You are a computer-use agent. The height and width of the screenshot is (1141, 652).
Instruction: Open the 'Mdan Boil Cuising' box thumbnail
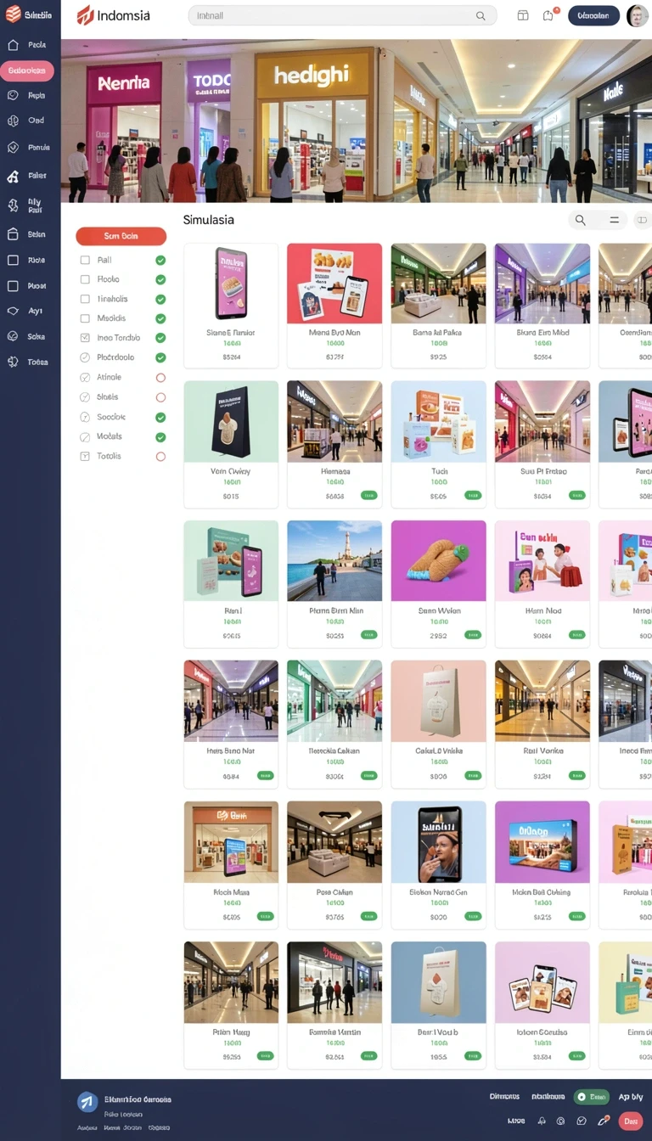[x=542, y=842]
